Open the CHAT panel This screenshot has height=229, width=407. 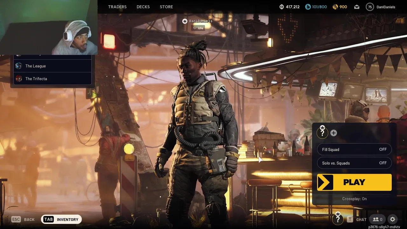(362, 219)
